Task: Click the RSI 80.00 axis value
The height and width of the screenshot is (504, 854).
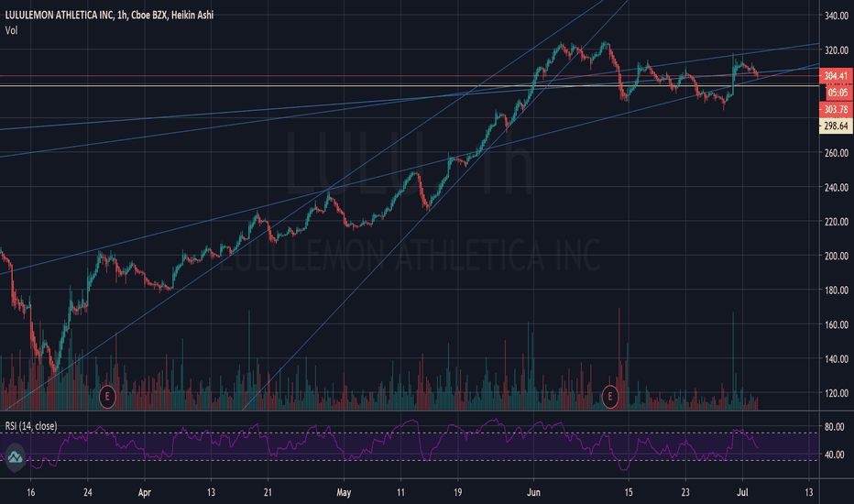Action: point(835,427)
